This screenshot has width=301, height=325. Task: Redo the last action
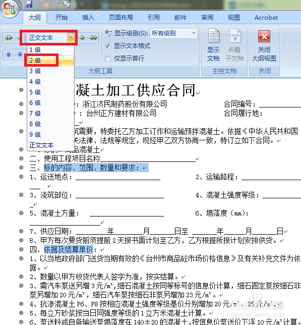point(56,4)
